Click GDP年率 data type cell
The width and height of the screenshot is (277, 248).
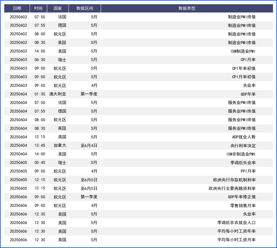[248, 94]
